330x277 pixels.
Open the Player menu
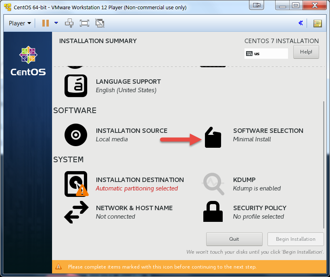pyautogui.click(x=20, y=23)
